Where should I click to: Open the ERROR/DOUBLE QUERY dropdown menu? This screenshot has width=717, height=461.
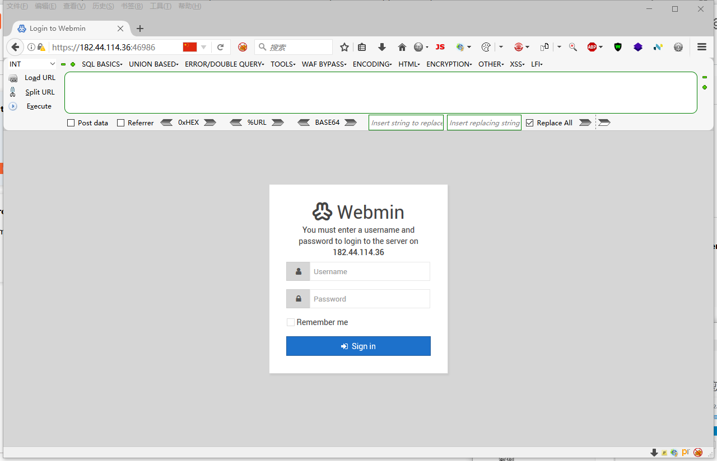(225, 64)
